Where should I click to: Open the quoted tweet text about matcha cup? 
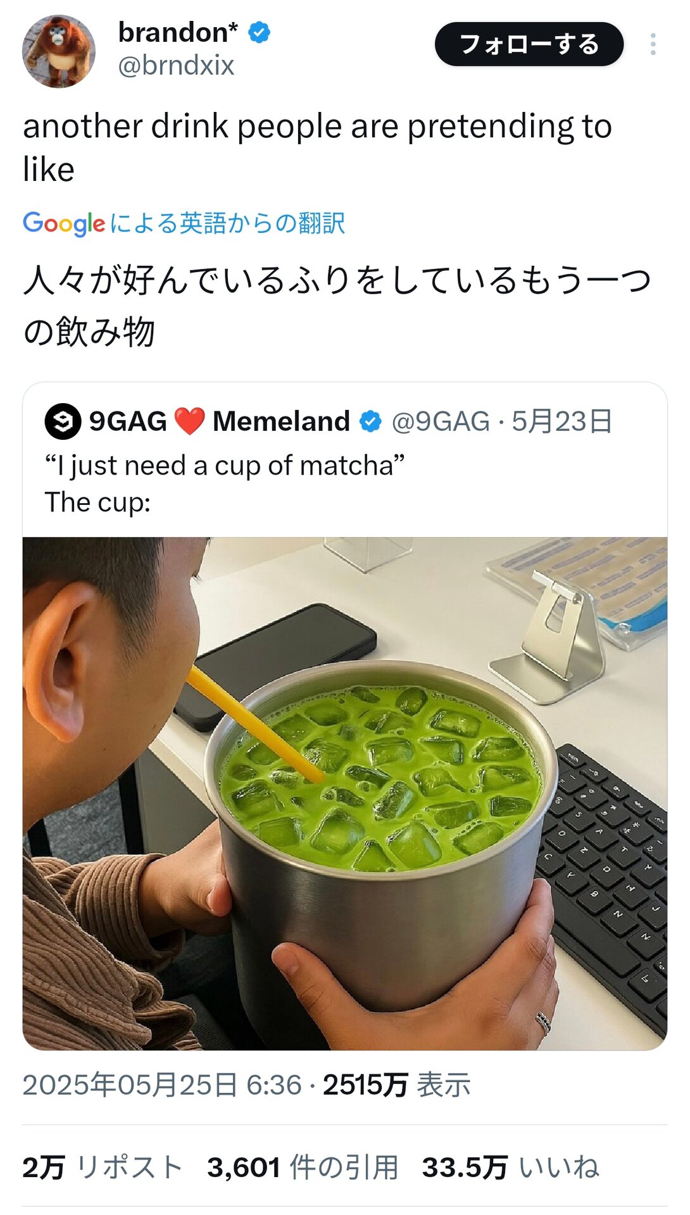pyautogui.click(x=225, y=483)
